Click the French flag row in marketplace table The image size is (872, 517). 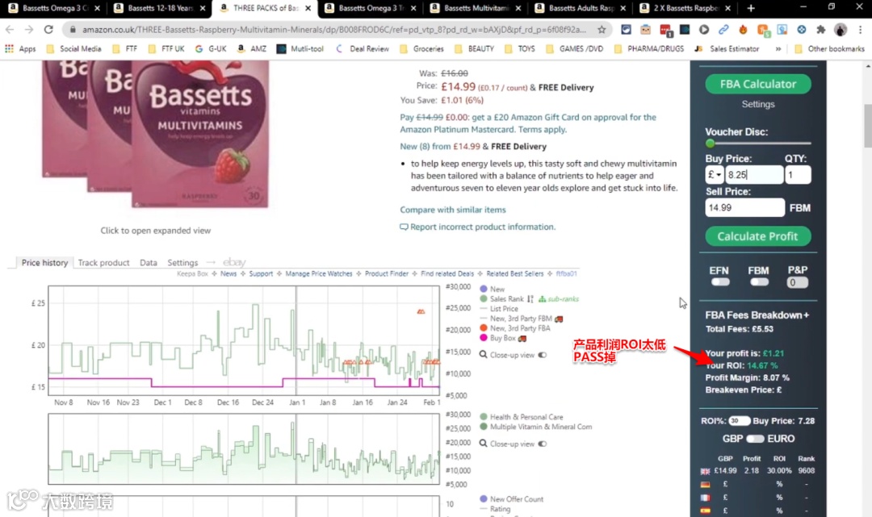coord(705,498)
